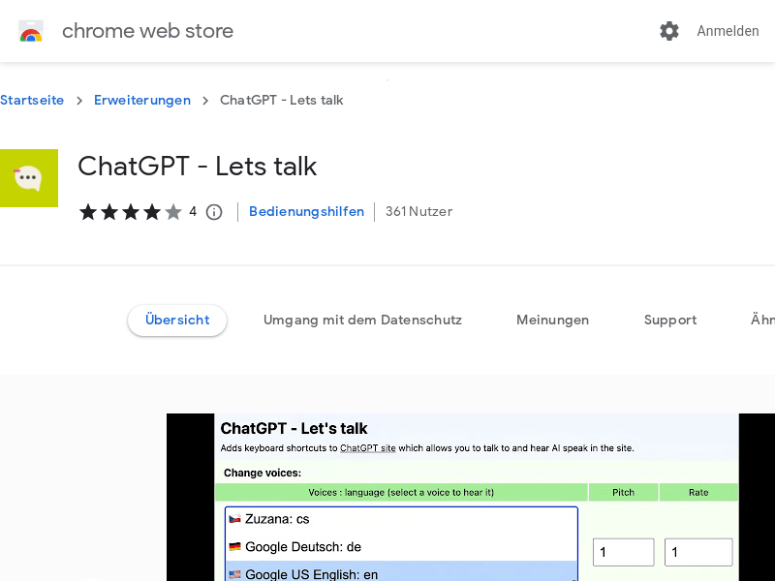This screenshot has width=775, height=581.
Task: Click the Rate column header
Action: click(x=698, y=492)
